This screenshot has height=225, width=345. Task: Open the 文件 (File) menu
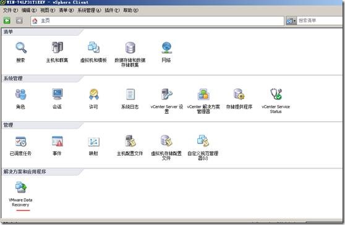coord(11,11)
